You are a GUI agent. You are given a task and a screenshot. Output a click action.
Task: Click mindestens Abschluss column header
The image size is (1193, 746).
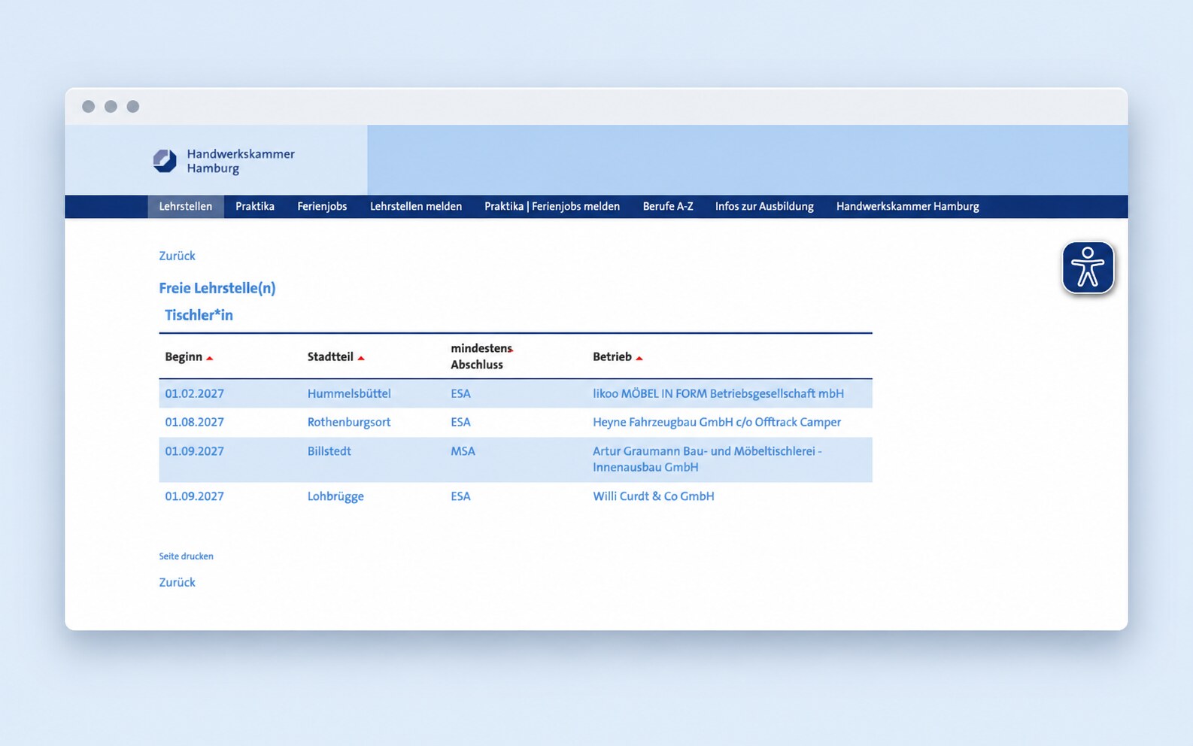point(481,356)
